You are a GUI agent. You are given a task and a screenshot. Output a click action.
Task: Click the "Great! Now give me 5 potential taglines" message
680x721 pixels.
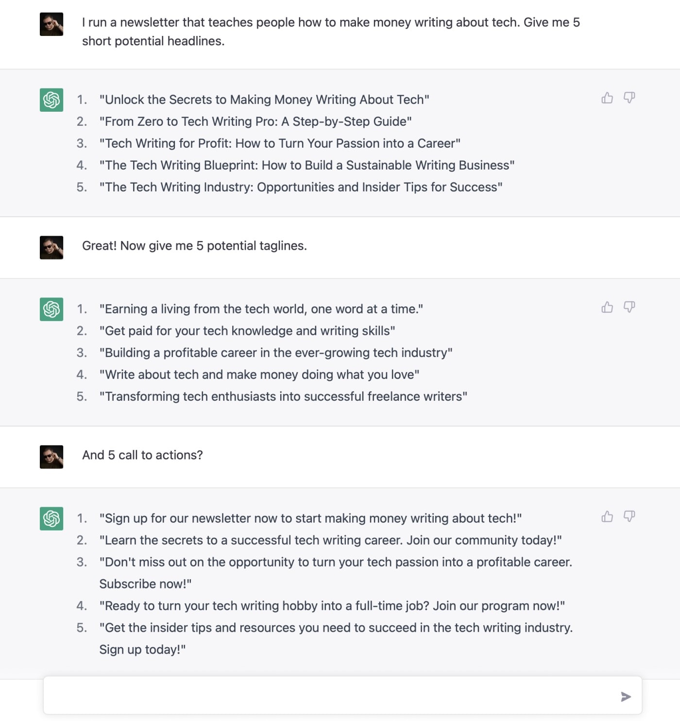(x=194, y=246)
